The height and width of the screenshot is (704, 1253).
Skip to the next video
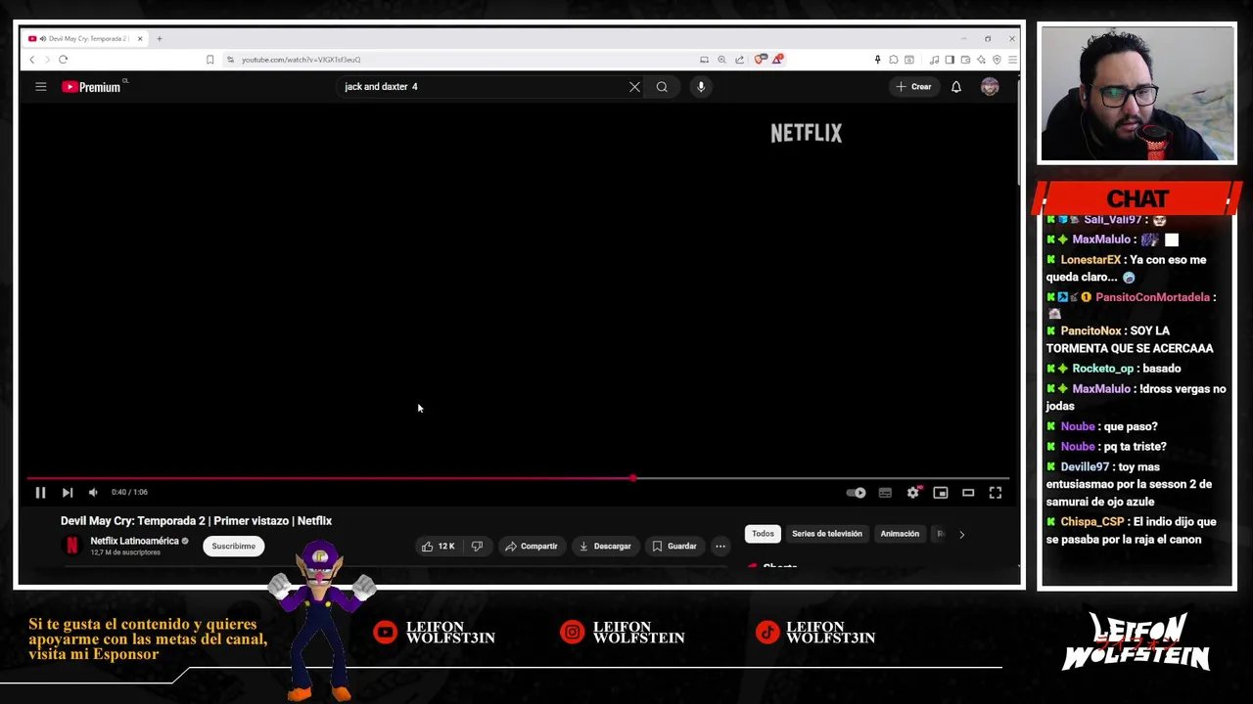click(x=67, y=493)
